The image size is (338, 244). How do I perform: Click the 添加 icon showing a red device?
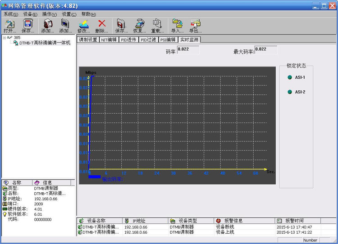48,24
